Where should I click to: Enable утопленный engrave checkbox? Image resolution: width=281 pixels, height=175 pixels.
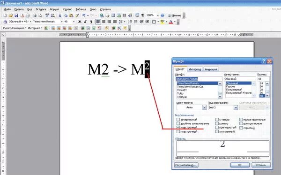[x=217, y=131]
